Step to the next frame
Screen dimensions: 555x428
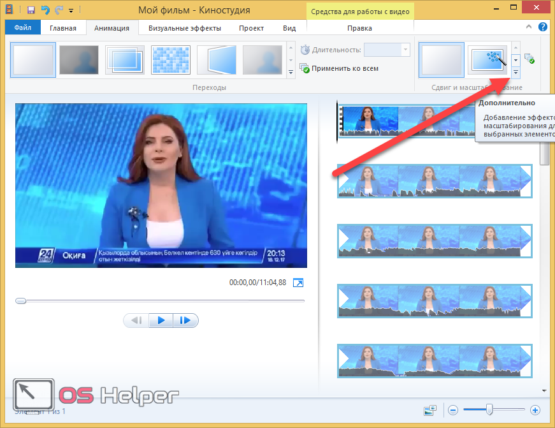[185, 320]
